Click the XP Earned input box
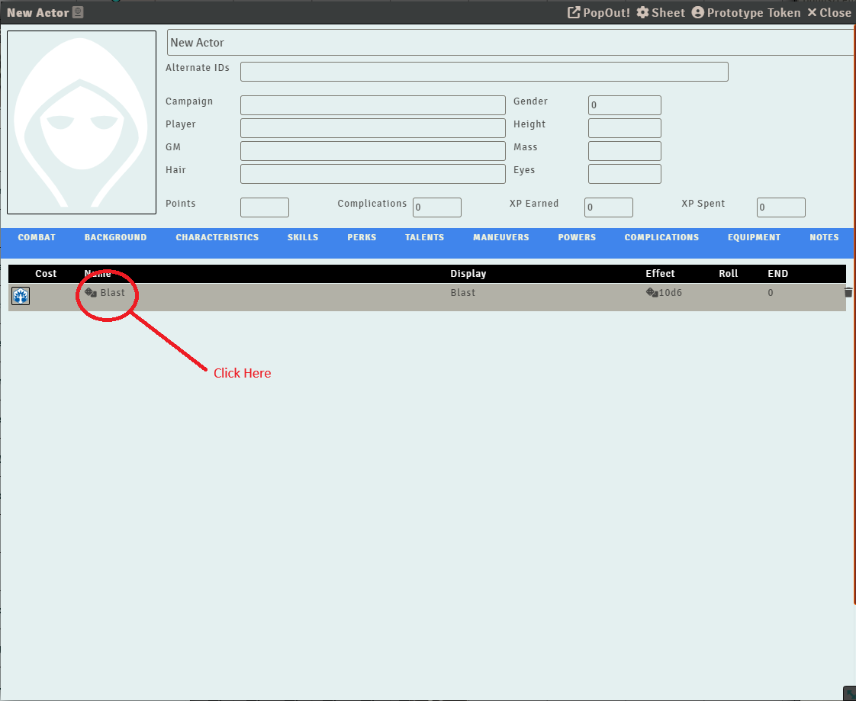Image resolution: width=856 pixels, height=701 pixels. click(x=608, y=207)
